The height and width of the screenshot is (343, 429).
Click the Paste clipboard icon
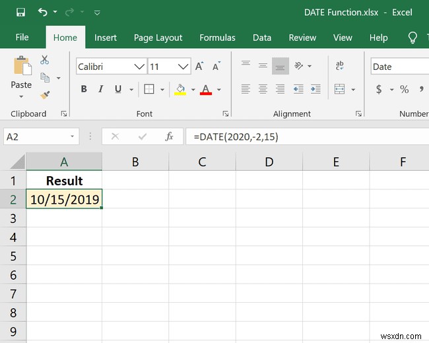point(22,66)
